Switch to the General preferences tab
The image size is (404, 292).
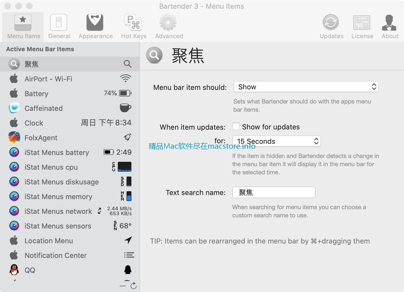[59, 27]
